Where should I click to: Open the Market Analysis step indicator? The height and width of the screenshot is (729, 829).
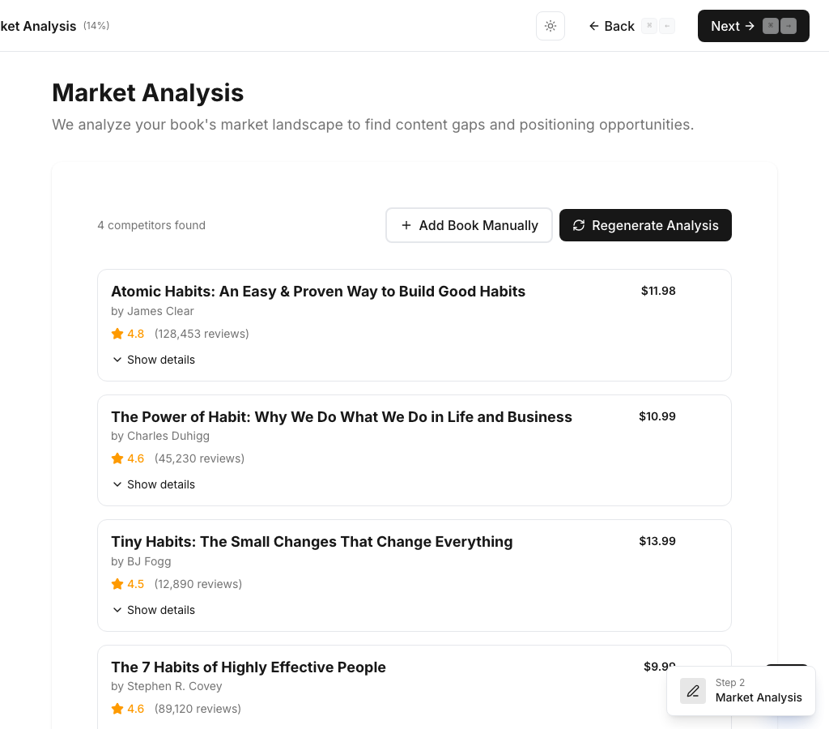point(741,691)
